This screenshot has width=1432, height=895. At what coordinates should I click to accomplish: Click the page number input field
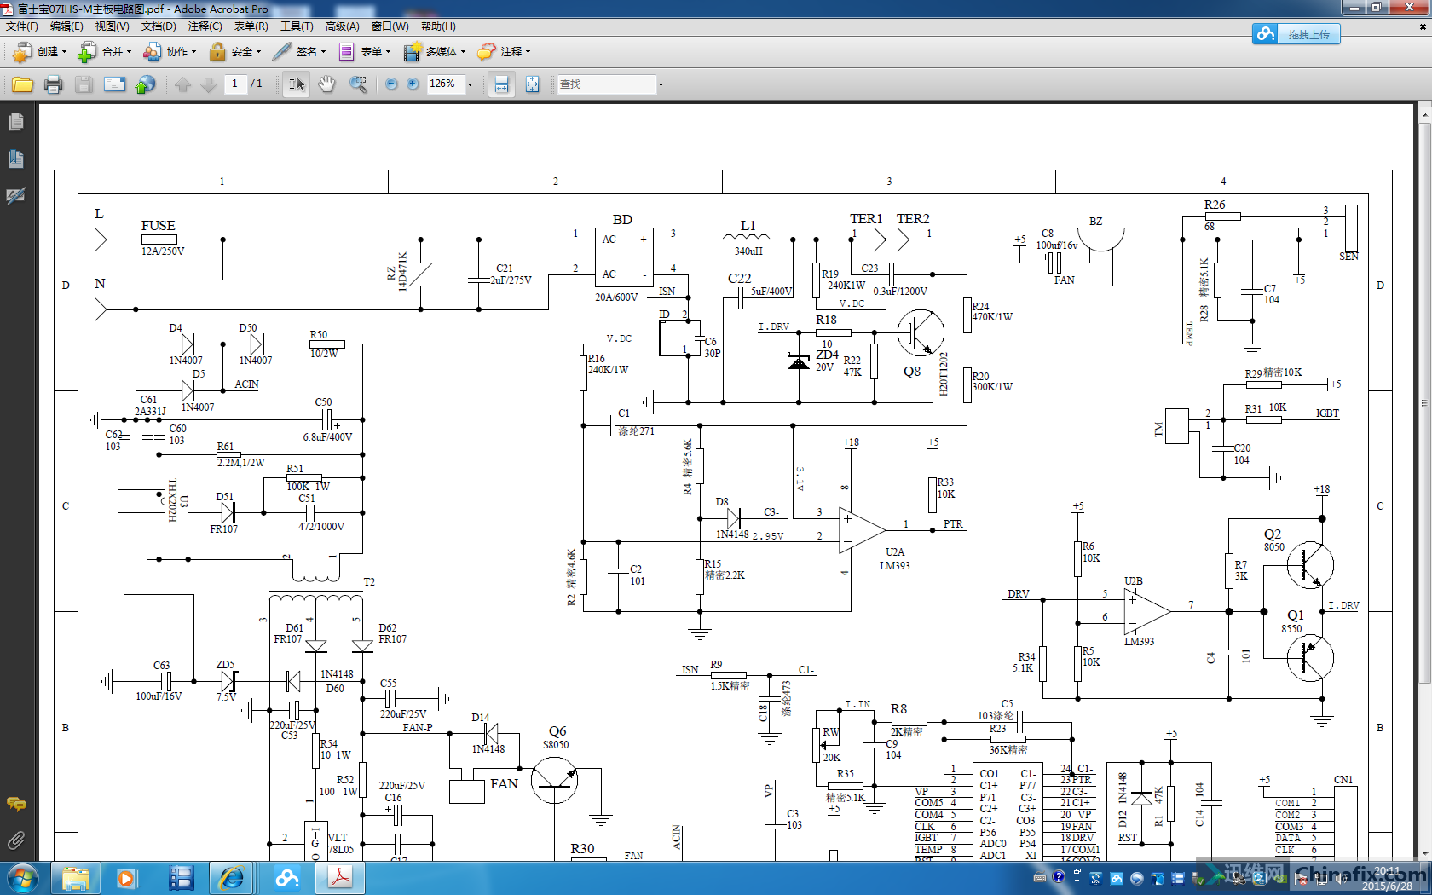pyautogui.click(x=234, y=84)
